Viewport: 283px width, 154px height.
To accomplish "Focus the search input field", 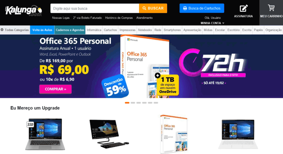I will [x=95, y=8].
